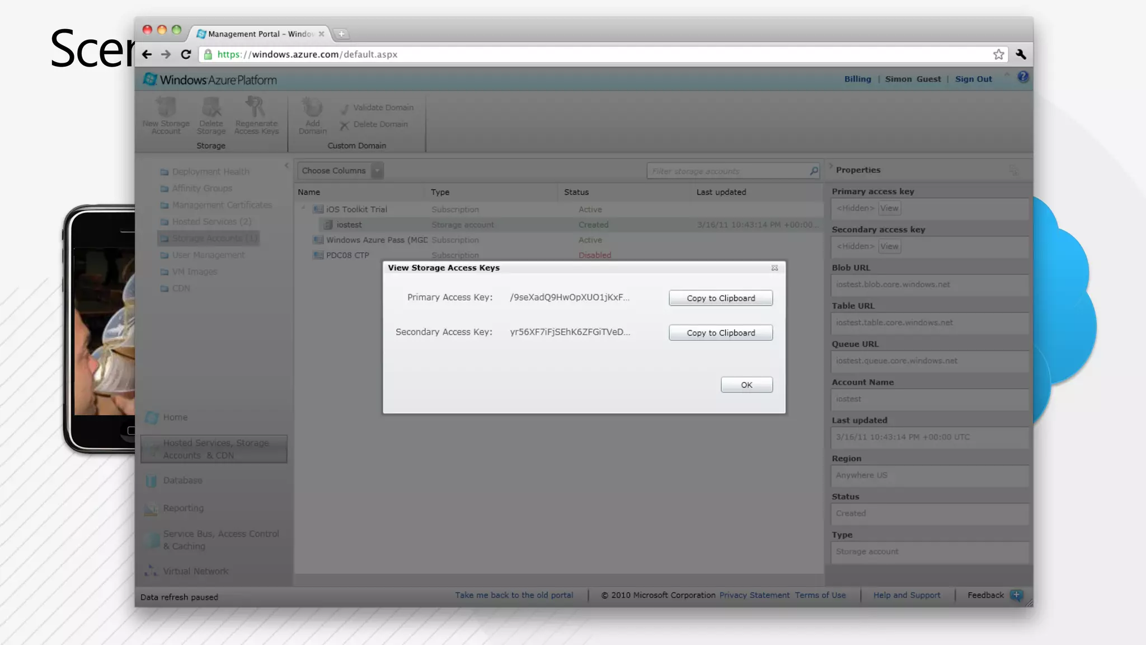
Task: Select the PDC08 CTP subscription row
Action: point(558,255)
